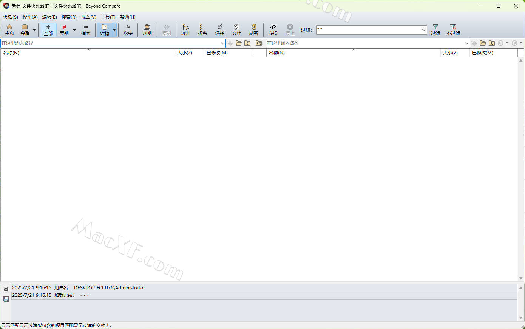This screenshot has height=329, width=525.
Task: Click the right pane forward arrow icon
Action: [514, 43]
